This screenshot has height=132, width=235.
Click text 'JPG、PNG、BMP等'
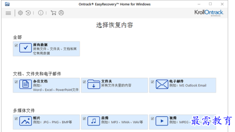[58, 122]
